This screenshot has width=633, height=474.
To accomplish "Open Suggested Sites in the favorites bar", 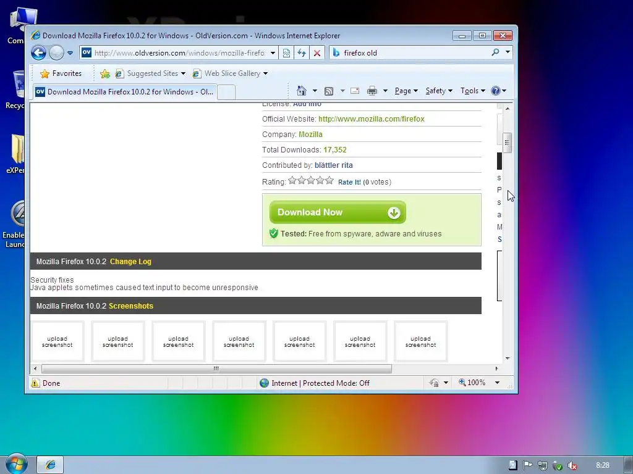I will 150,73.
